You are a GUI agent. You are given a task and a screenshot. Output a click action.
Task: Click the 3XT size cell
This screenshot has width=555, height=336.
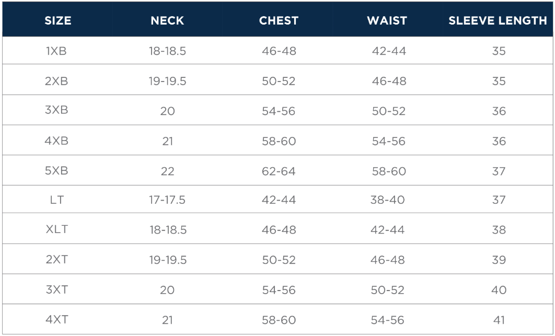click(x=56, y=289)
